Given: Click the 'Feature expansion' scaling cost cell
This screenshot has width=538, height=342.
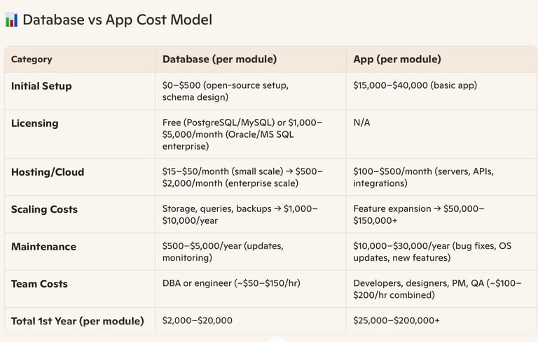Looking at the screenshot, I should 418,215.
